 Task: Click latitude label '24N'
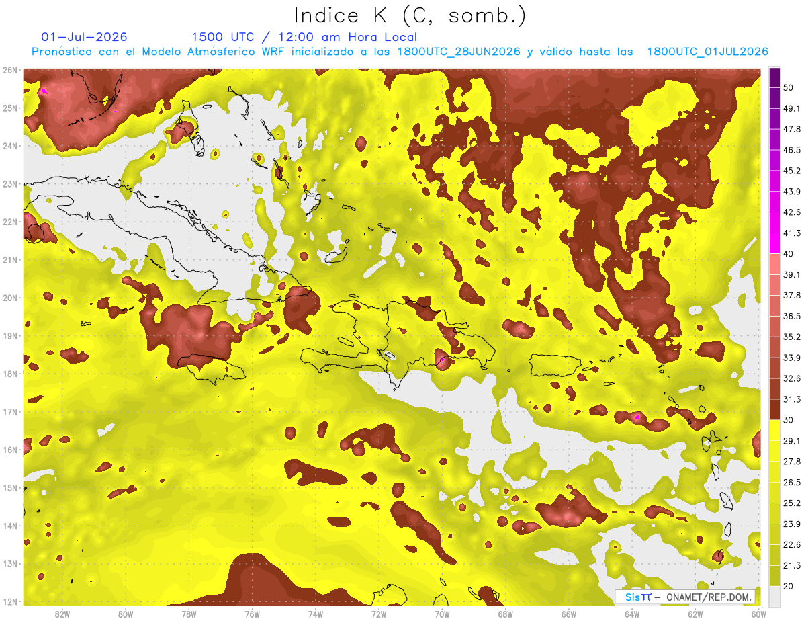tap(10, 146)
